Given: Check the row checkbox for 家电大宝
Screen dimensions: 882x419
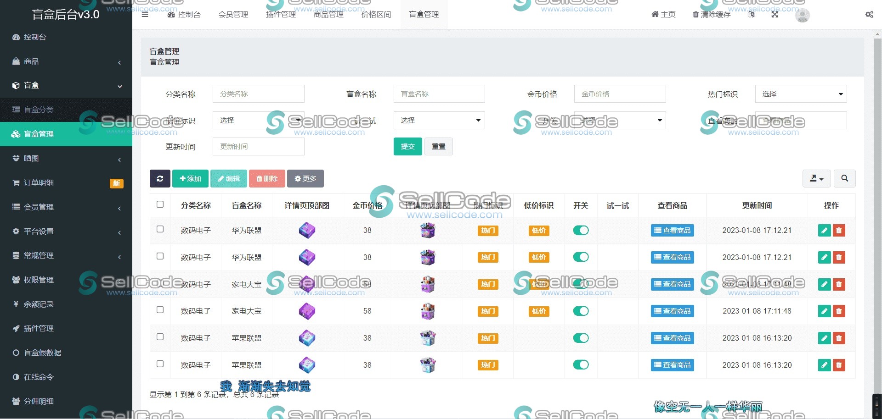Looking at the screenshot, I should point(160,310).
